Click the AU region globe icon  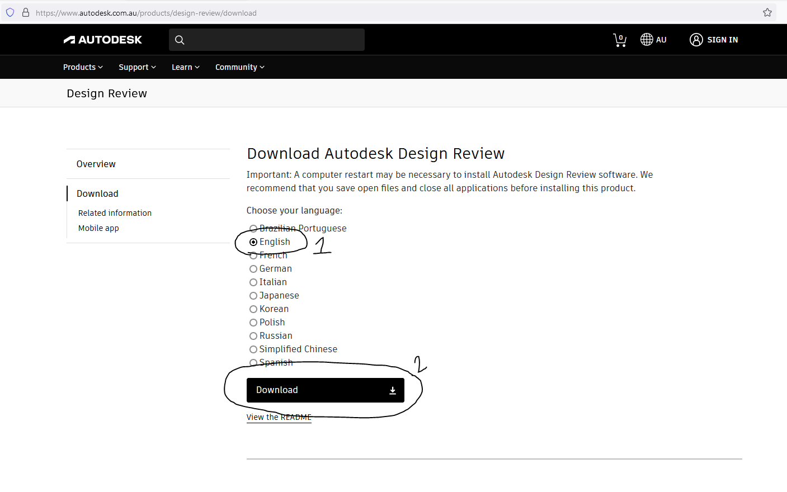647,40
